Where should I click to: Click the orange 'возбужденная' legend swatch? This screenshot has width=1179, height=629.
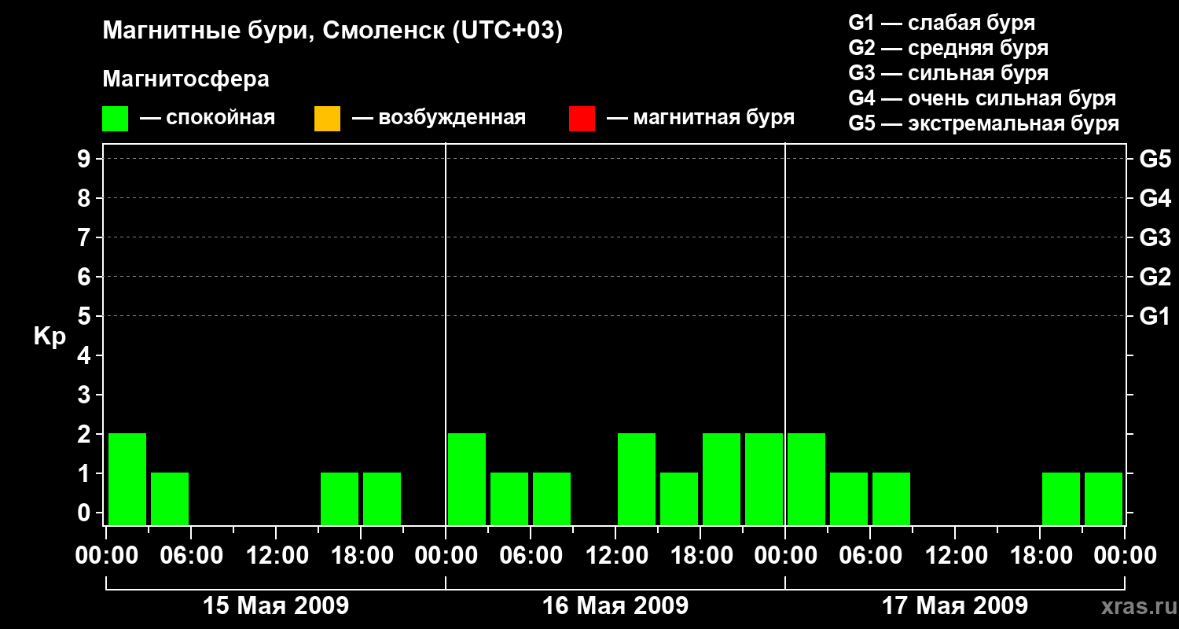pyautogui.click(x=327, y=119)
